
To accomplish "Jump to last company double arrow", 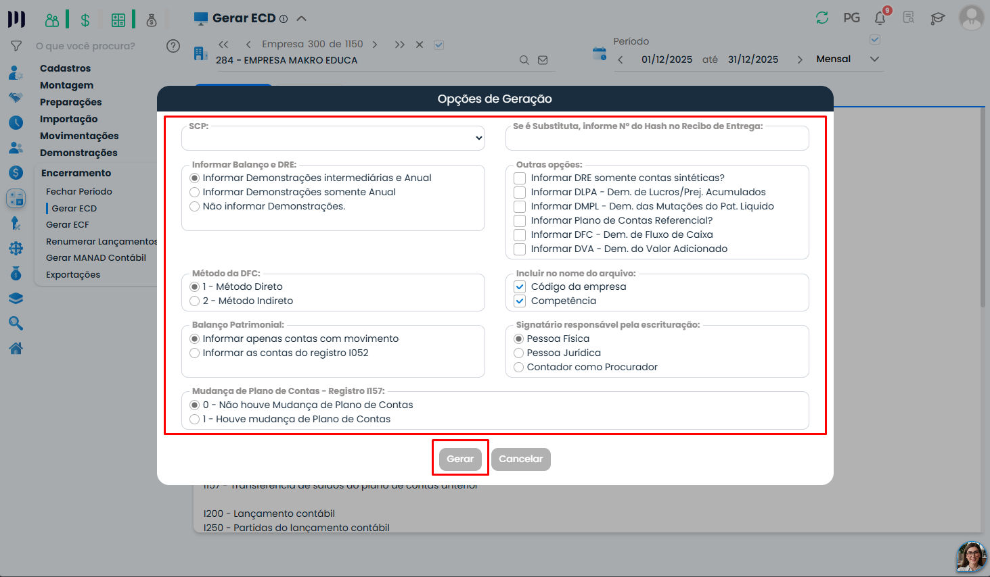I will pos(399,45).
